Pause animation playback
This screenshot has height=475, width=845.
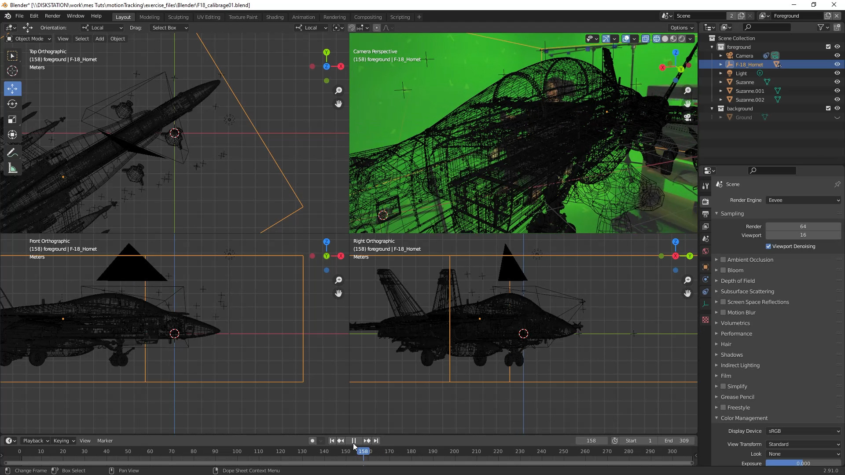[x=354, y=441]
